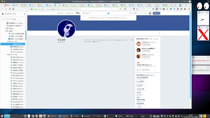210x118 pixels.
Task: Open the list all tabs dropdown
Action: 189,5
